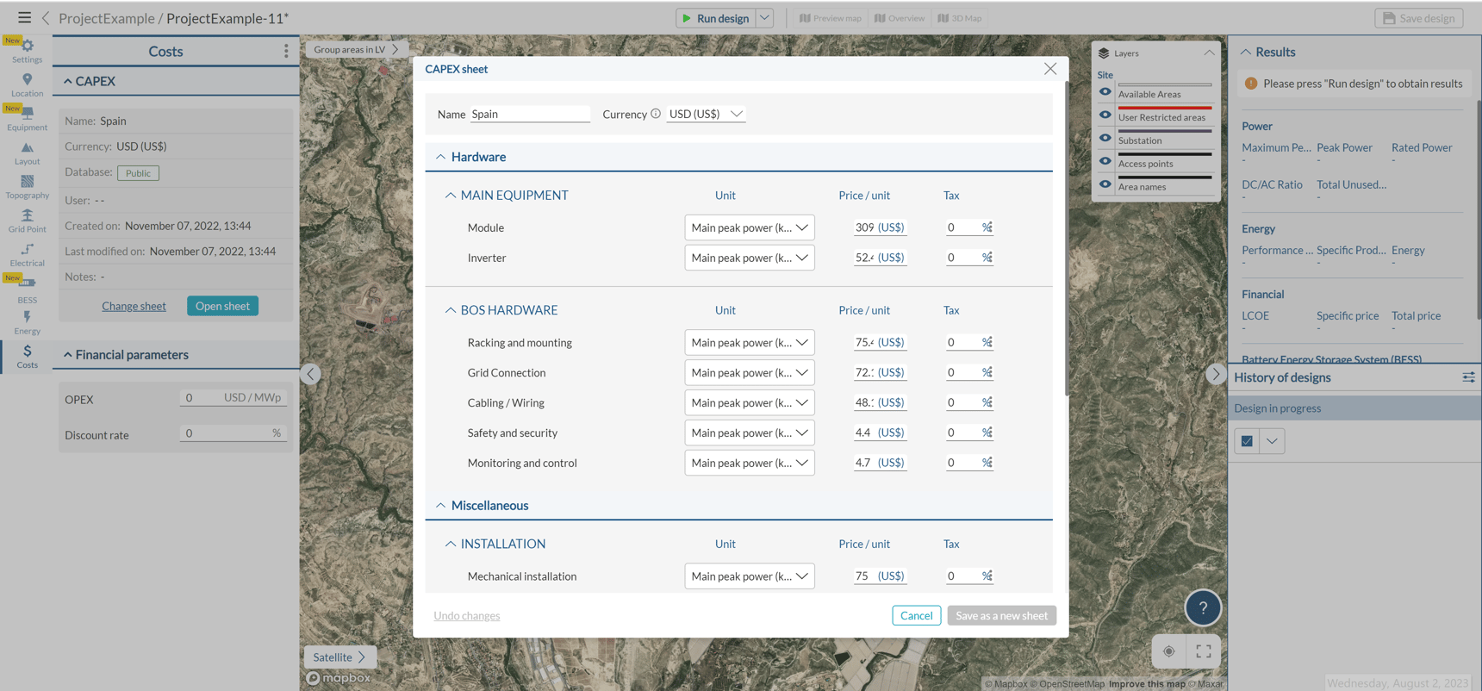Pan map left with the arrow button
1482x691 pixels.
(311, 374)
